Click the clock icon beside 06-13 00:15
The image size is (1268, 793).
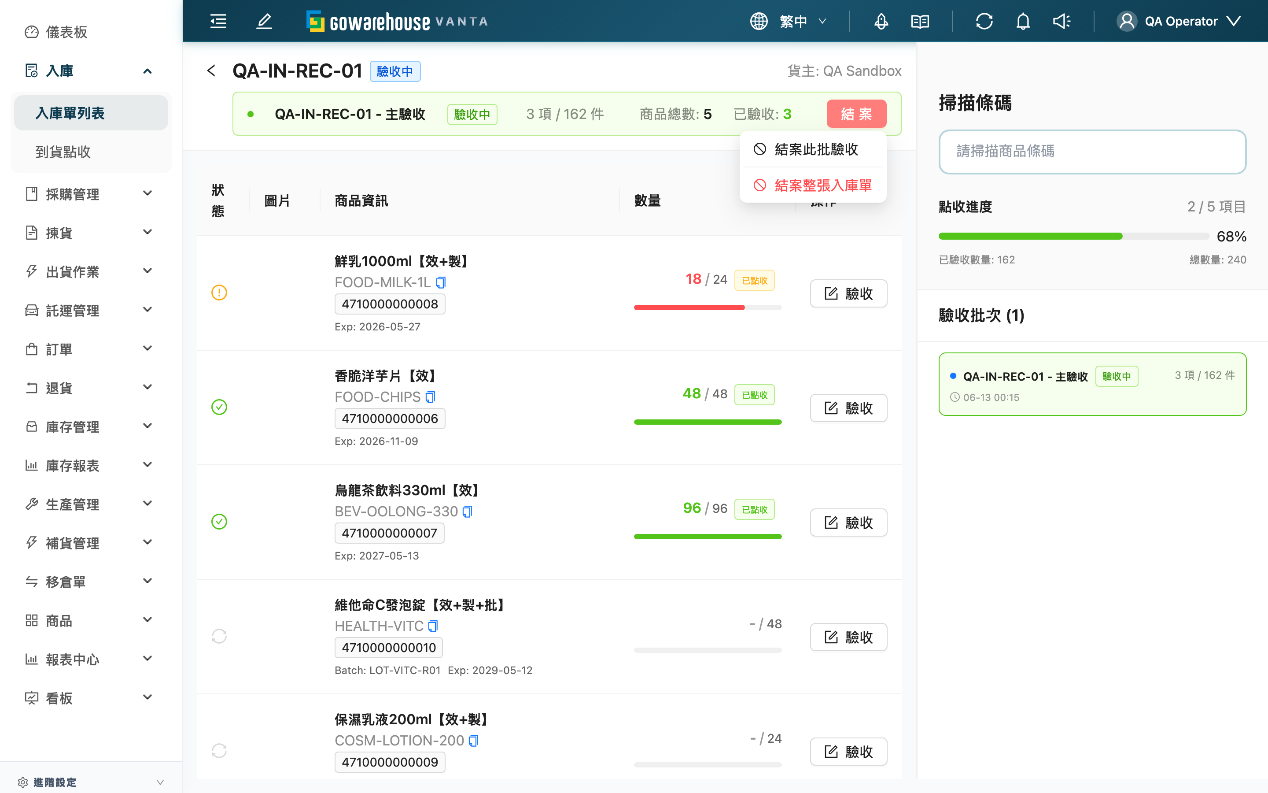(x=955, y=397)
